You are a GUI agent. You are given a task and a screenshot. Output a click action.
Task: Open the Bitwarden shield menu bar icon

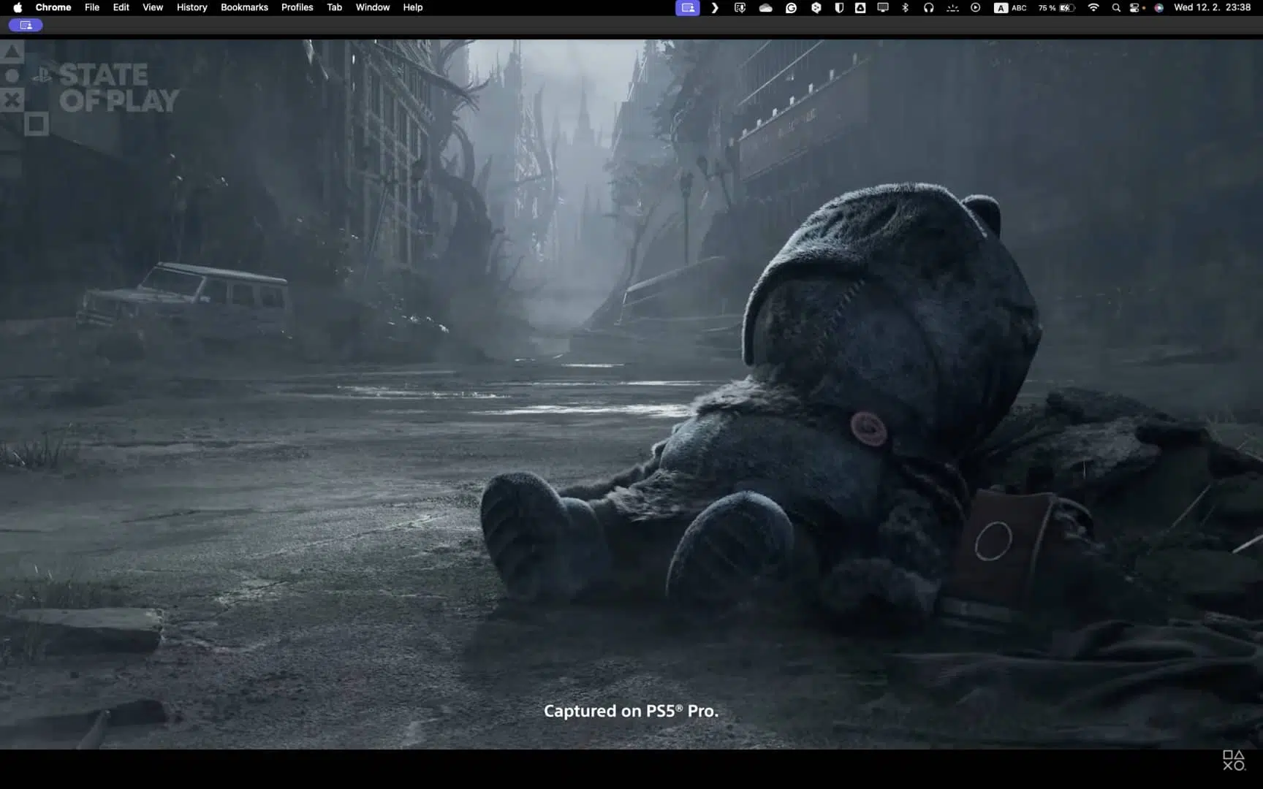[839, 7]
